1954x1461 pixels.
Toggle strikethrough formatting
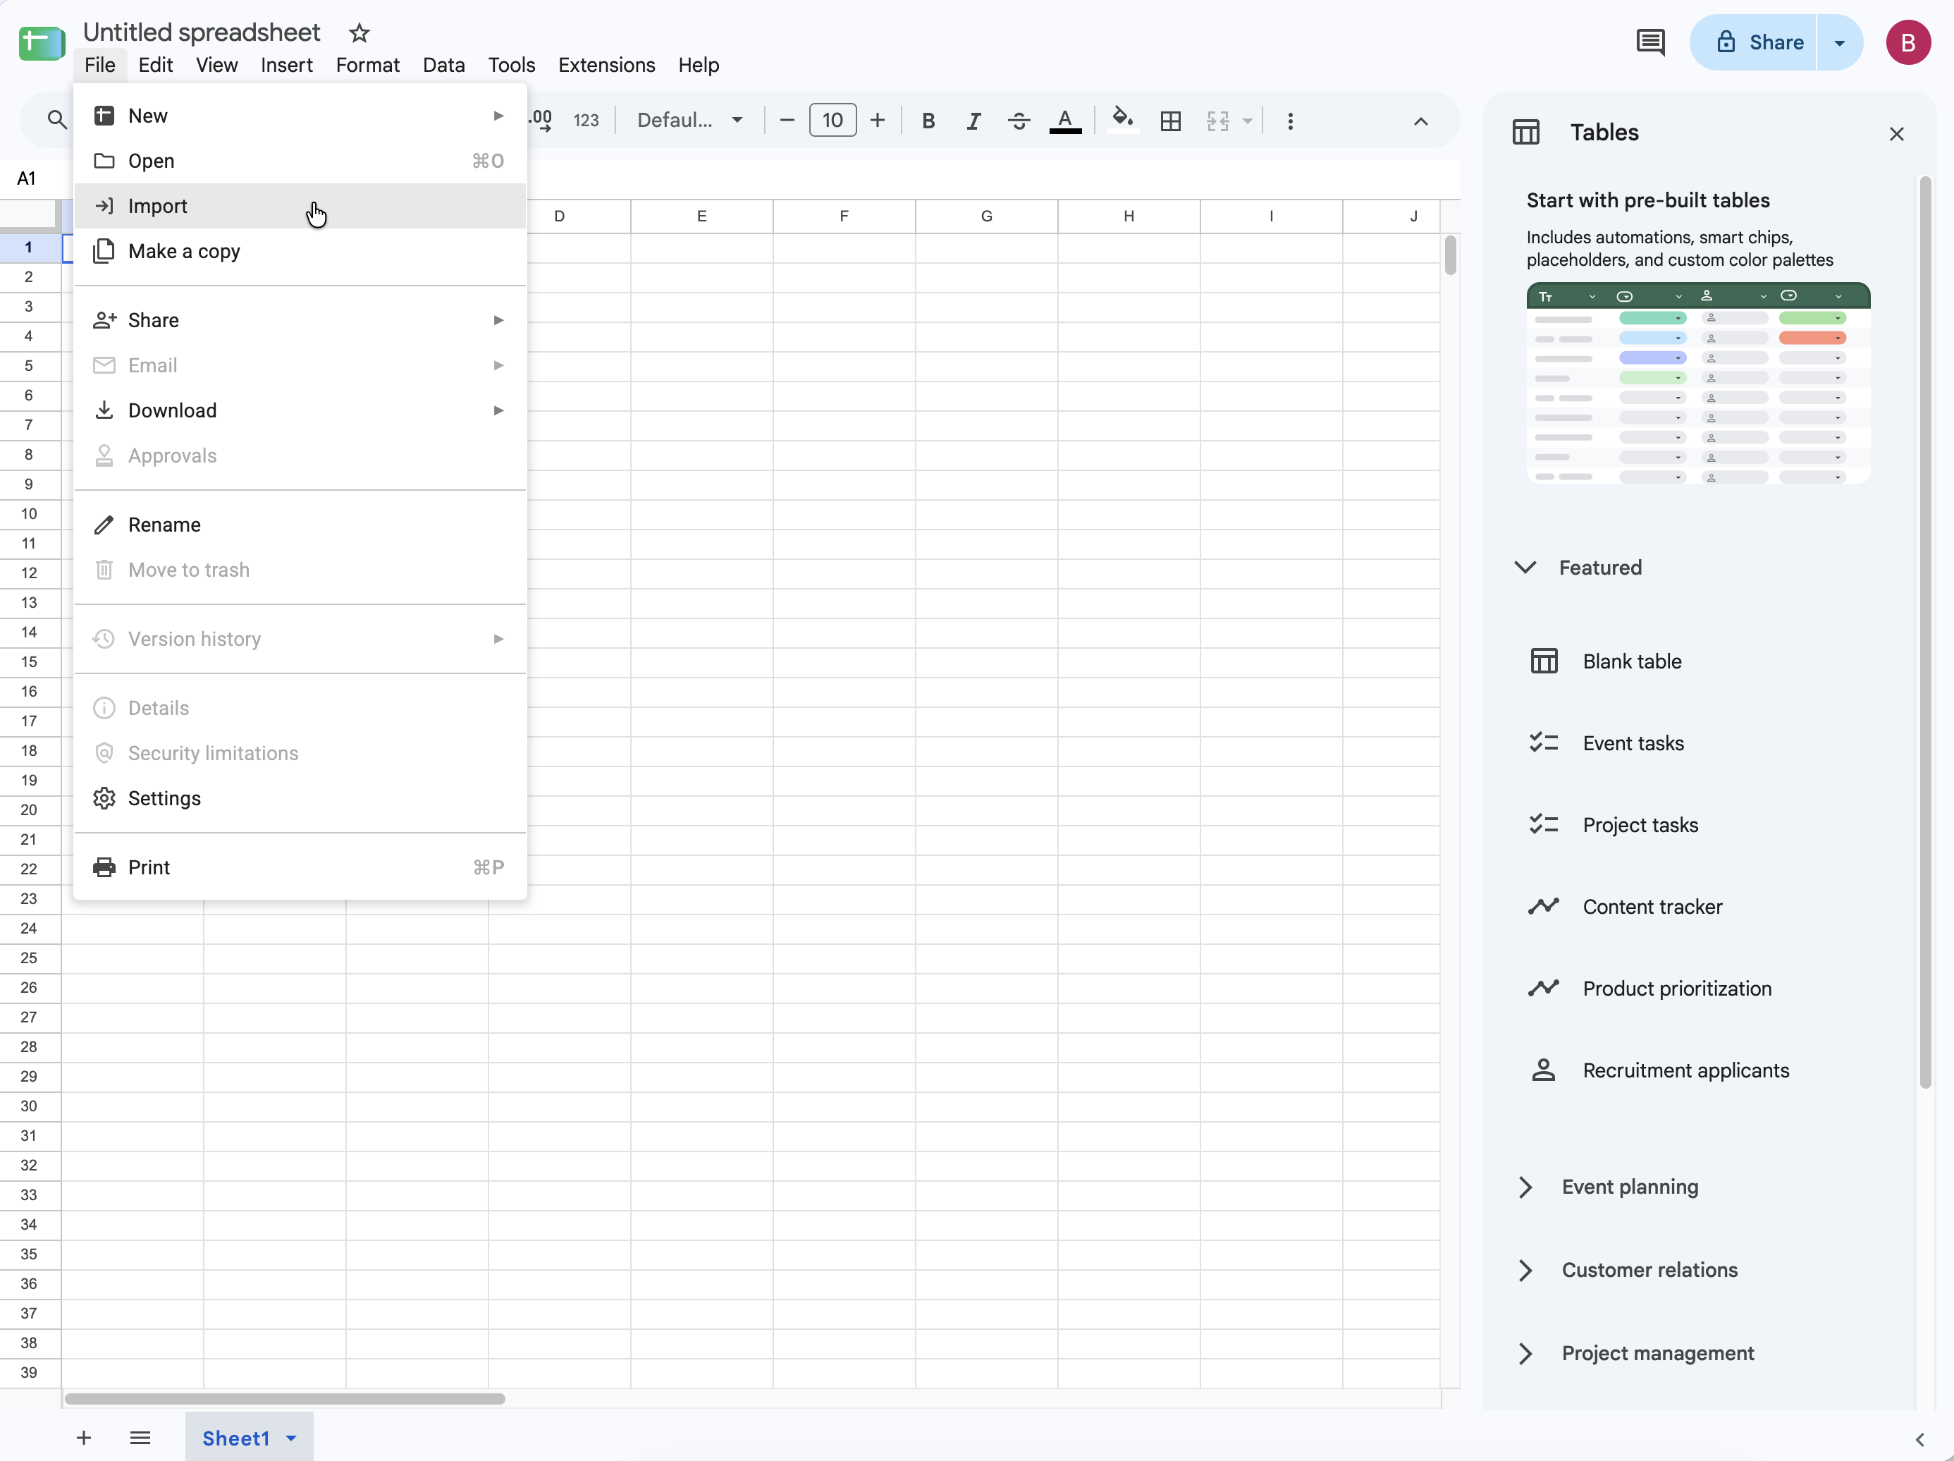[x=1019, y=121]
